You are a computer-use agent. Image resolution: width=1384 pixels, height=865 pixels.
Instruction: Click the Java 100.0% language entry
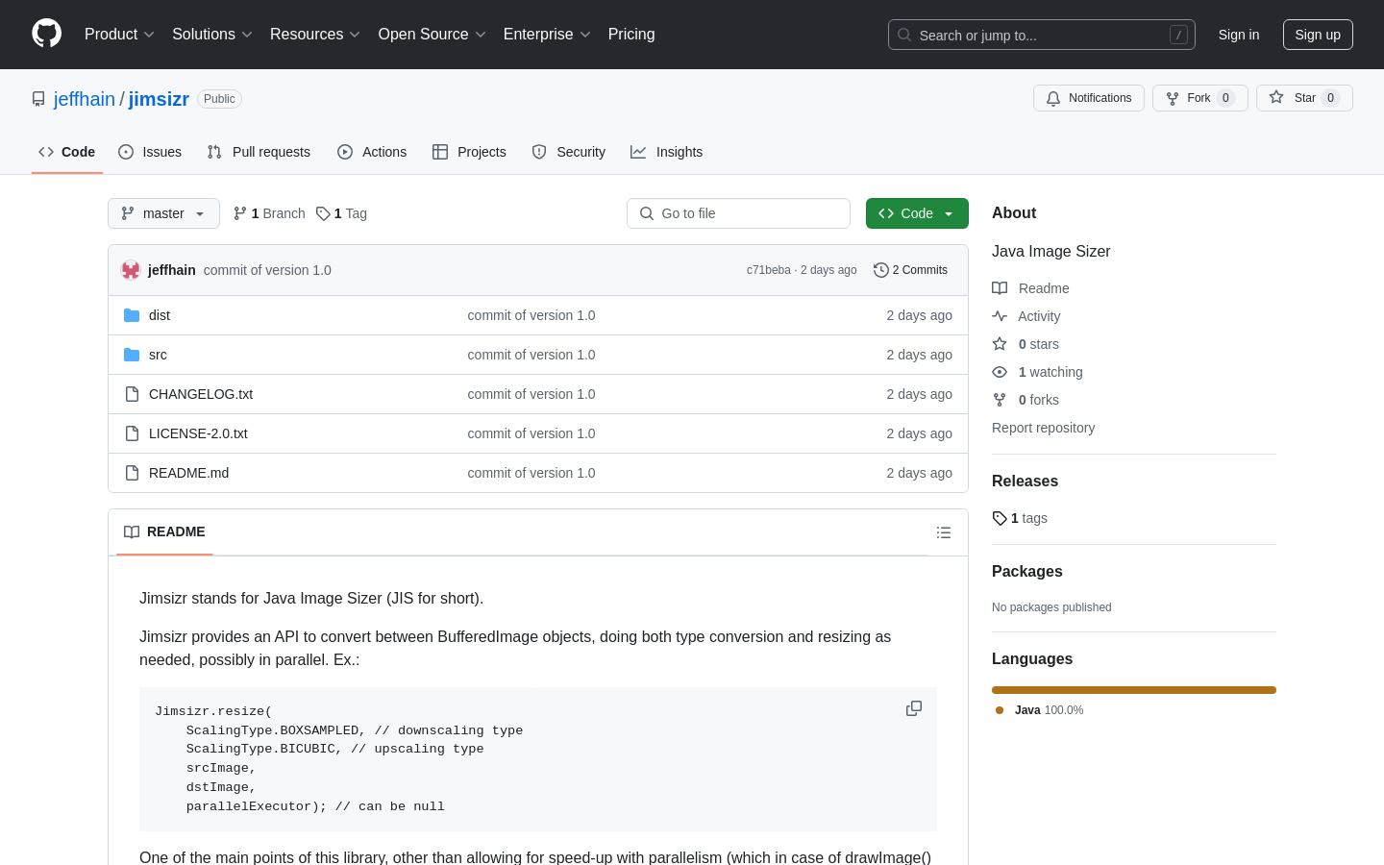[x=1039, y=710]
